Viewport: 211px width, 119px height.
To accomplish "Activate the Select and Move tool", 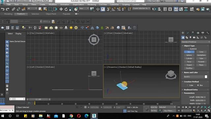I will 61,9.
